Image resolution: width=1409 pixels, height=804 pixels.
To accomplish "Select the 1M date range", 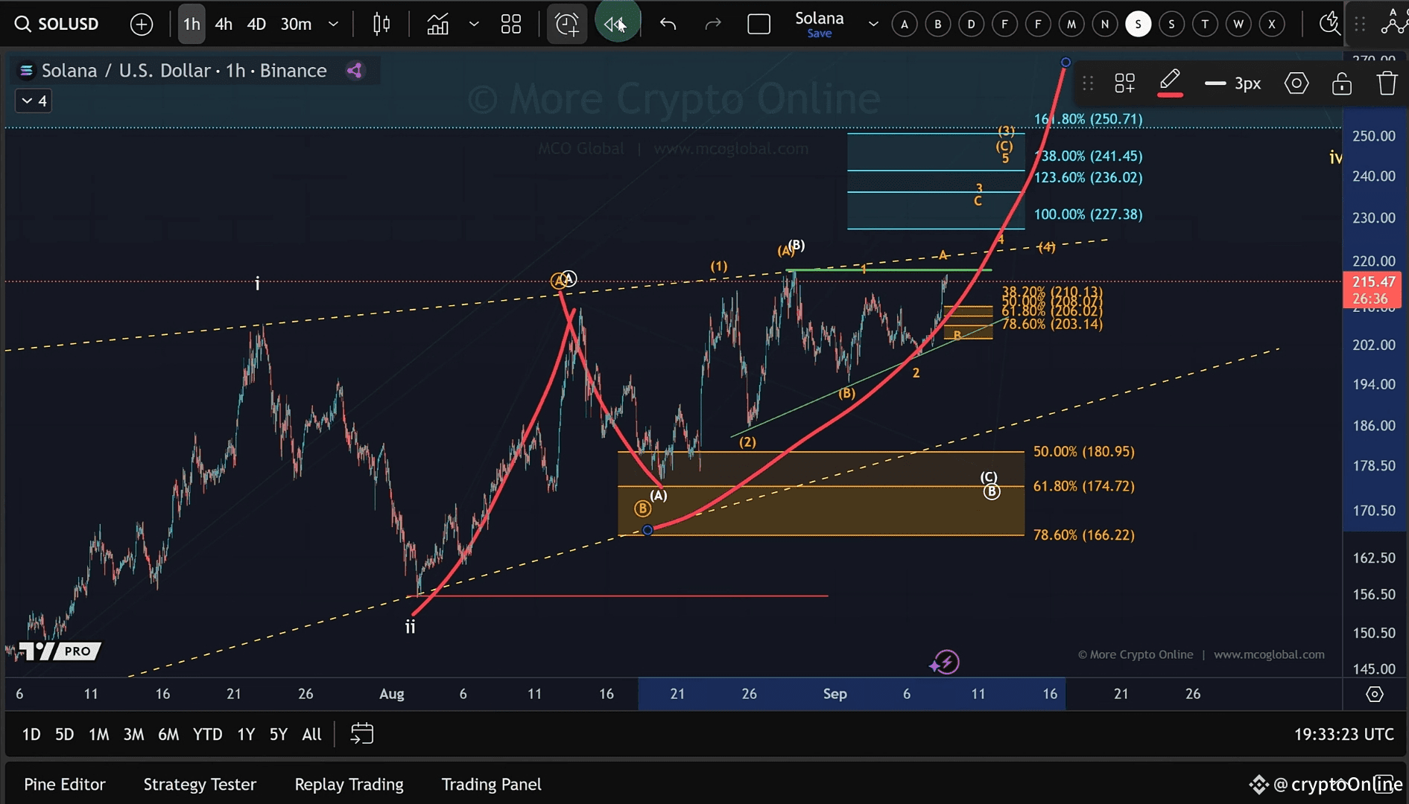I will pyautogui.click(x=98, y=735).
